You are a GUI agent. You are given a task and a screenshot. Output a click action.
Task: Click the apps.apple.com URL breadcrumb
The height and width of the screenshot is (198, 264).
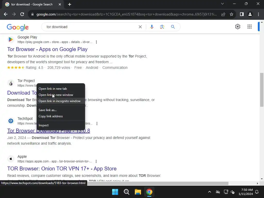click(55, 161)
